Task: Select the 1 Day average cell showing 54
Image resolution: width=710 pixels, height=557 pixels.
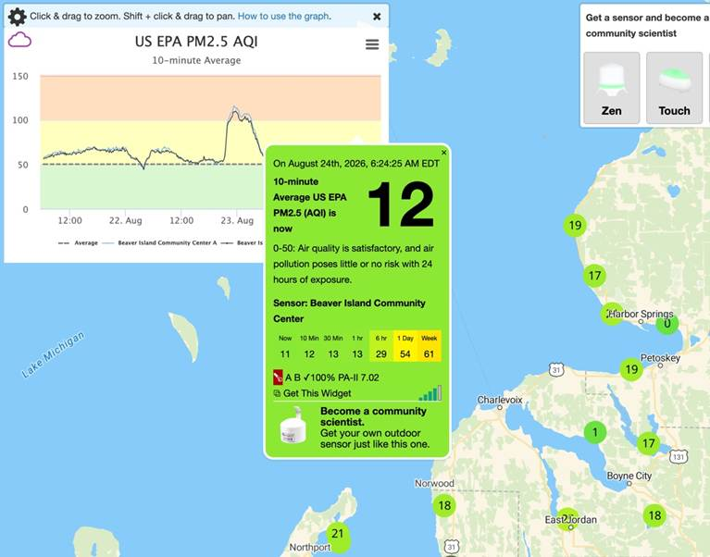Action: (x=405, y=346)
